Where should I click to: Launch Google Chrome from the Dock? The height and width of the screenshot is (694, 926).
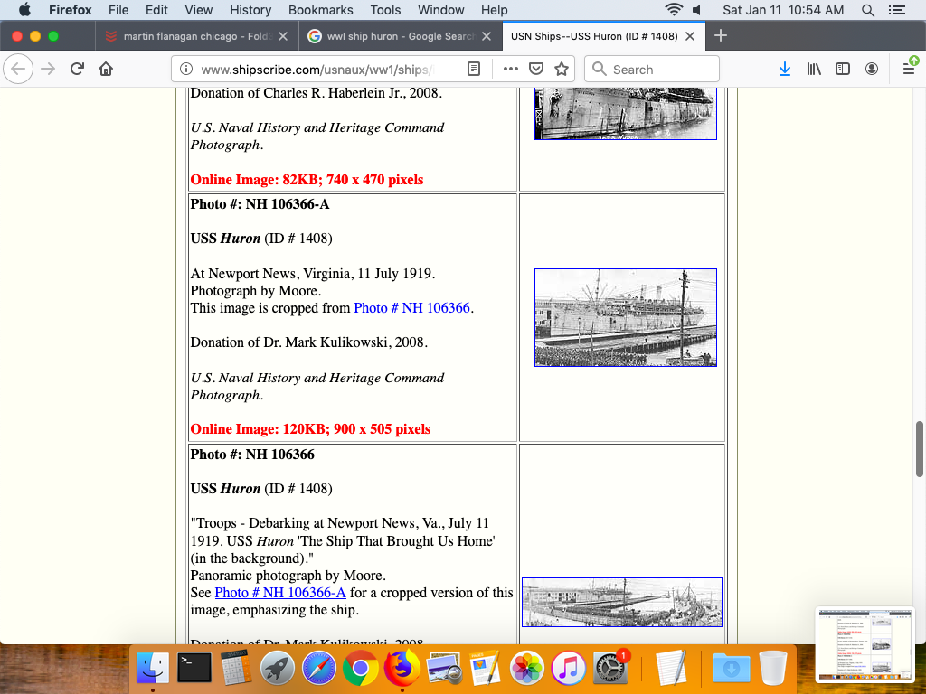point(360,669)
